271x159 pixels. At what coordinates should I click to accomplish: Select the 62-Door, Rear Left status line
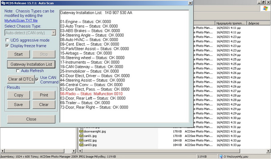[x=93, y=98]
